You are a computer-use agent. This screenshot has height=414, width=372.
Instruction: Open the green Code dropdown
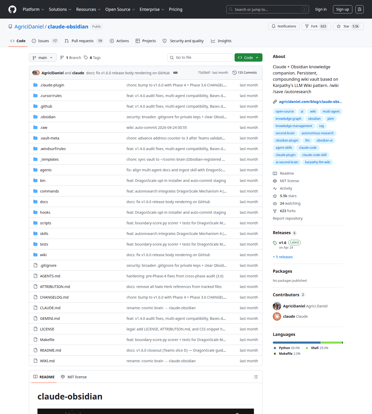(x=248, y=57)
